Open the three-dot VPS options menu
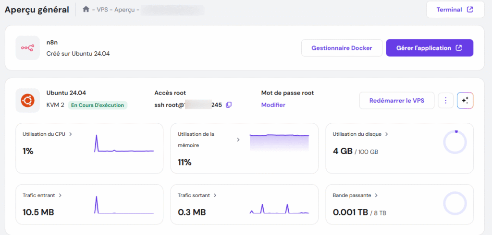 [x=445, y=100]
